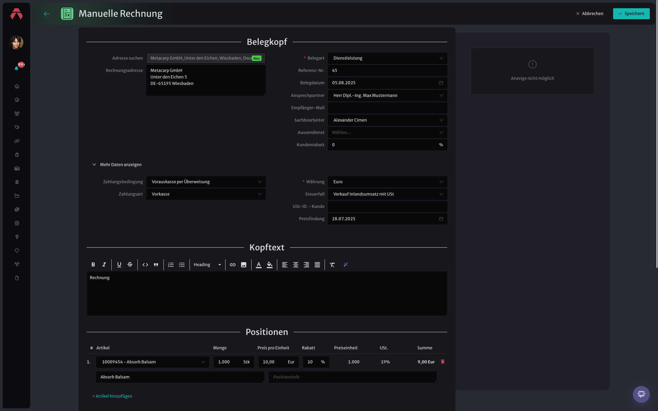Click the Referenz-Nr. field containing 45
Viewport: 658px width, 411px height.
click(x=387, y=71)
